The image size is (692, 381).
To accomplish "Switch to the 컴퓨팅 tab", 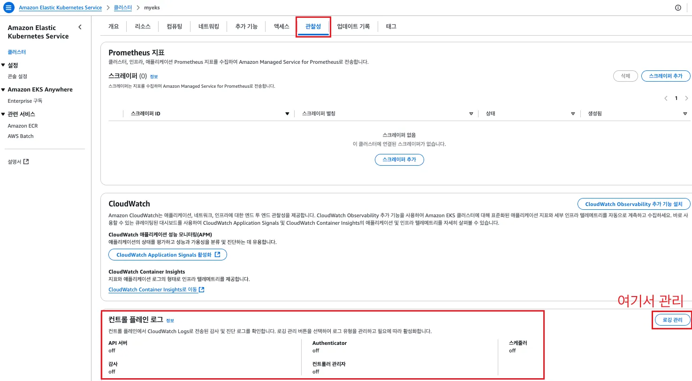I will click(175, 26).
